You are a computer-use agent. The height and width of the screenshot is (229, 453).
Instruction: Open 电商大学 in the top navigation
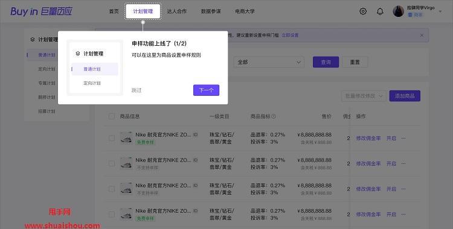click(245, 11)
